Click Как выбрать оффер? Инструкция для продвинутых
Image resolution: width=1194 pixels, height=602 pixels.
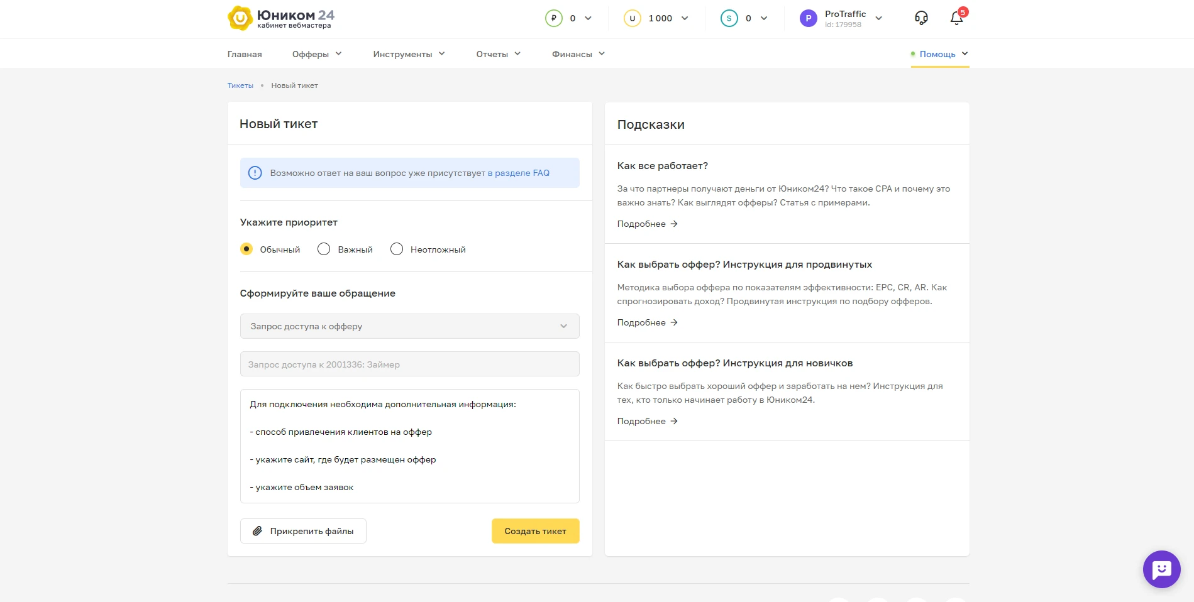745,265
